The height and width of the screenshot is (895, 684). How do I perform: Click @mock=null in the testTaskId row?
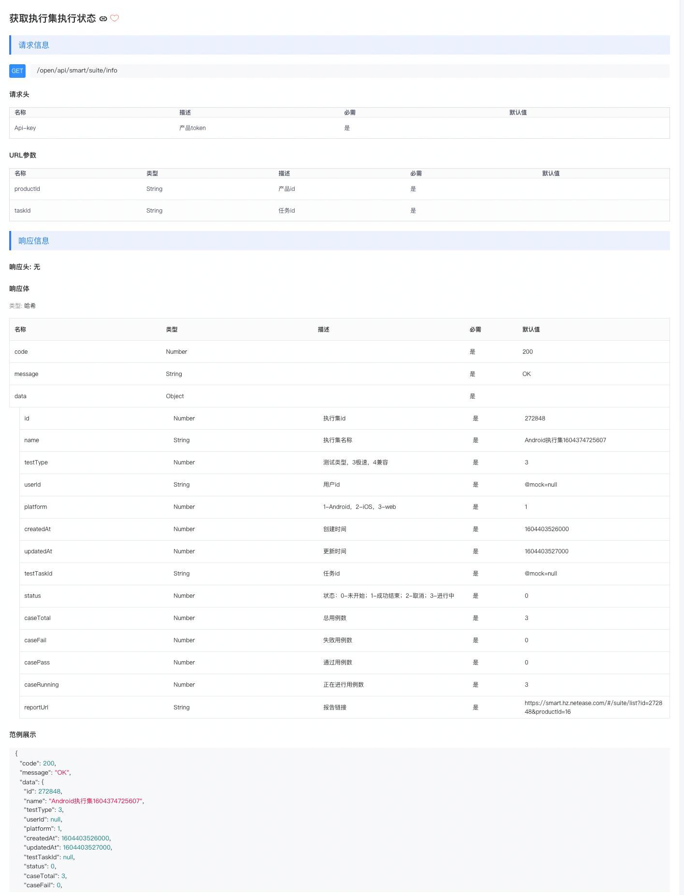[541, 574]
